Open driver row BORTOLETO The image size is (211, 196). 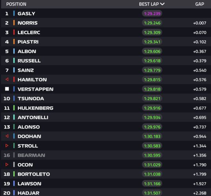tap(106, 174)
